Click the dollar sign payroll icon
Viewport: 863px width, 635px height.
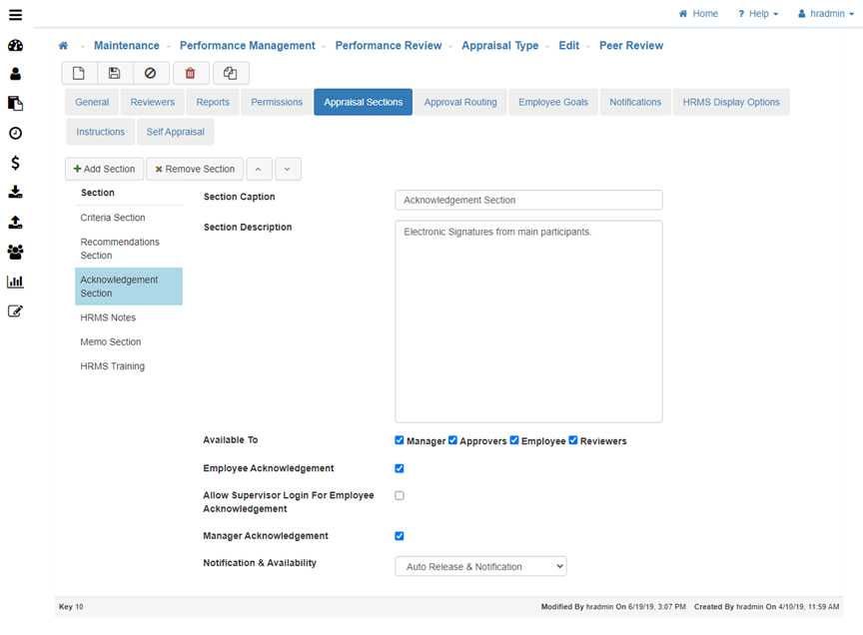[15, 163]
